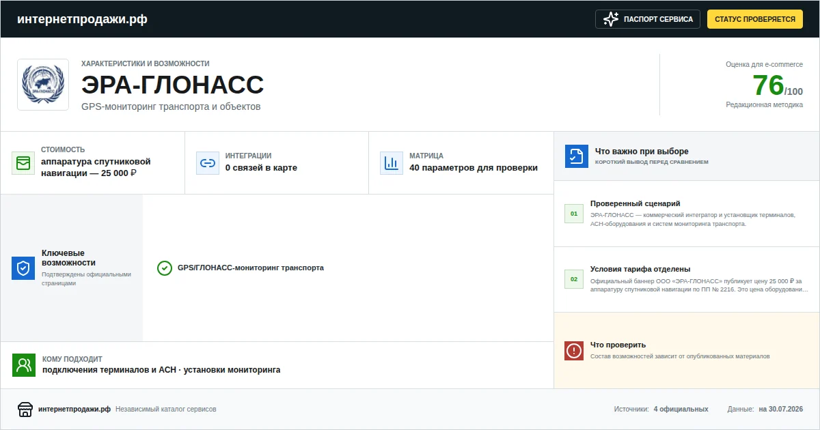Screen dimensions: 820x430
Task: Click the ПАСПОРТ СЕРВИСА button
Action: click(x=648, y=19)
